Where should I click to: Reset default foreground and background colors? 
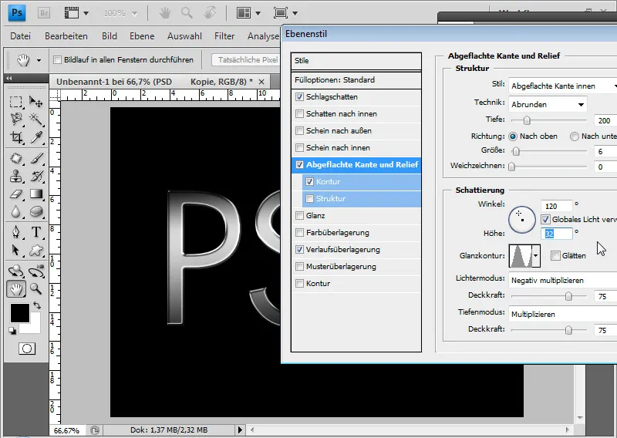click(12, 331)
